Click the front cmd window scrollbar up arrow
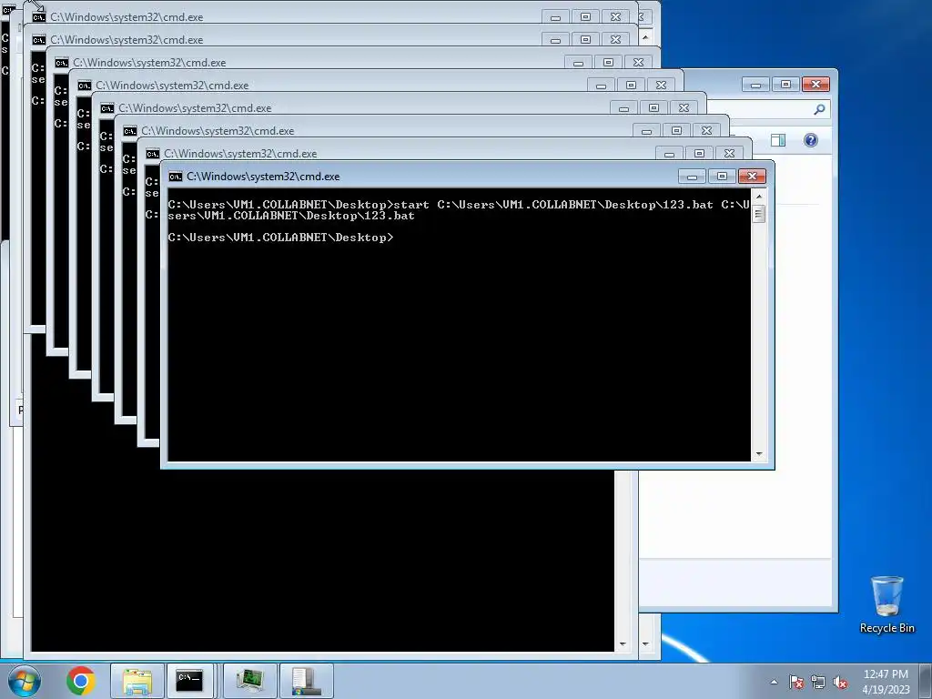 click(x=758, y=197)
